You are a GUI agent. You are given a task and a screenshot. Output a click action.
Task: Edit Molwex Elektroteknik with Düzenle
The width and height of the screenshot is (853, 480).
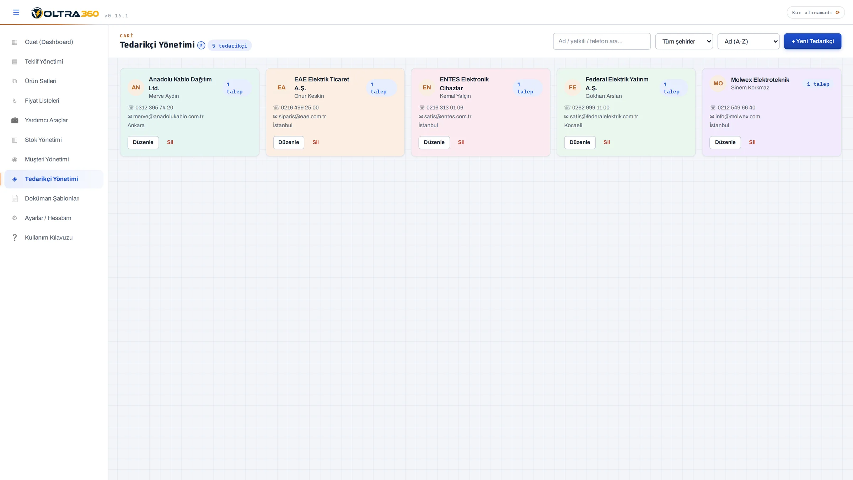(x=725, y=142)
